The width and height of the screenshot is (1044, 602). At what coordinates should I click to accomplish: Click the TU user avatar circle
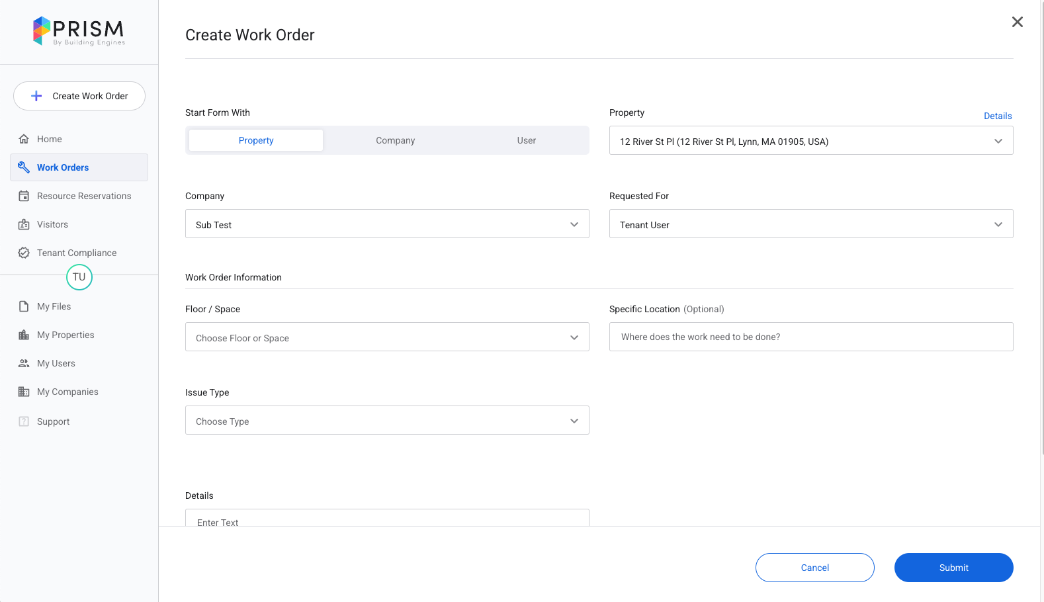pyautogui.click(x=79, y=277)
